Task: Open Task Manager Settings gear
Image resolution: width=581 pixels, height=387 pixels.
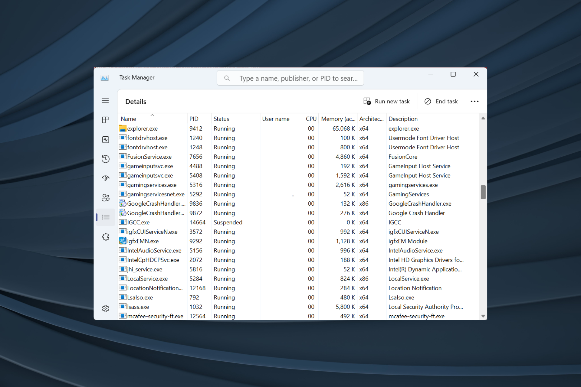Action: pos(105,308)
